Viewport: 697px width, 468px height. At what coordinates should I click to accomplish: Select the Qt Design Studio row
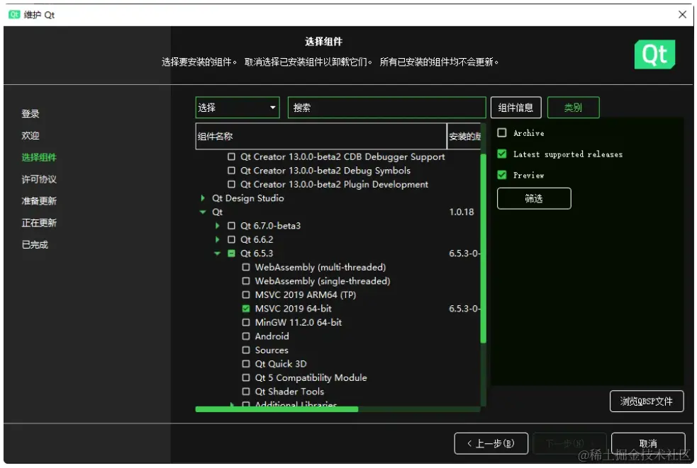[248, 198]
